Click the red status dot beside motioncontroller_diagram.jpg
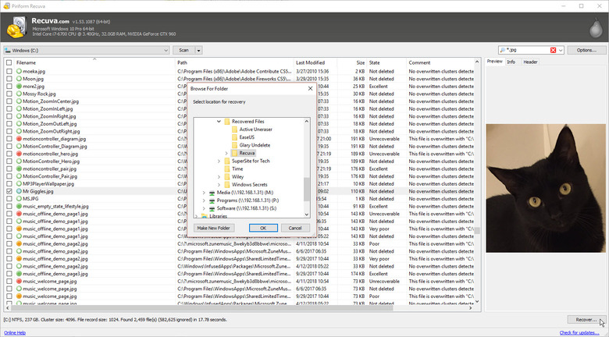Viewport: 609px width, 337px height. [x=19, y=139]
